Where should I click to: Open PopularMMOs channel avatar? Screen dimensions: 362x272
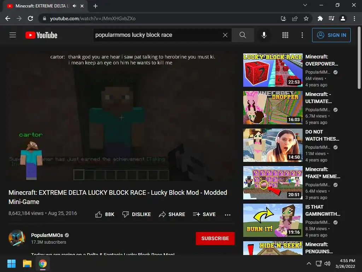coord(17,238)
